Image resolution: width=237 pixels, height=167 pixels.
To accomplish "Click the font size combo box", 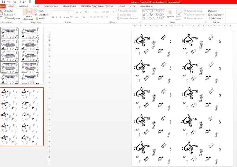I will (72, 12).
